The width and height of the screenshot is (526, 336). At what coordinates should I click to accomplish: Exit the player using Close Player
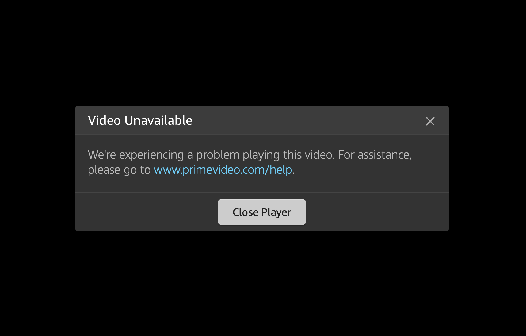[262, 212]
